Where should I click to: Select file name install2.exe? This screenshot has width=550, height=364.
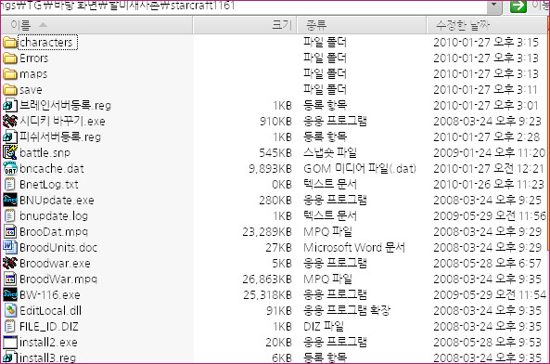tap(48, 343)
